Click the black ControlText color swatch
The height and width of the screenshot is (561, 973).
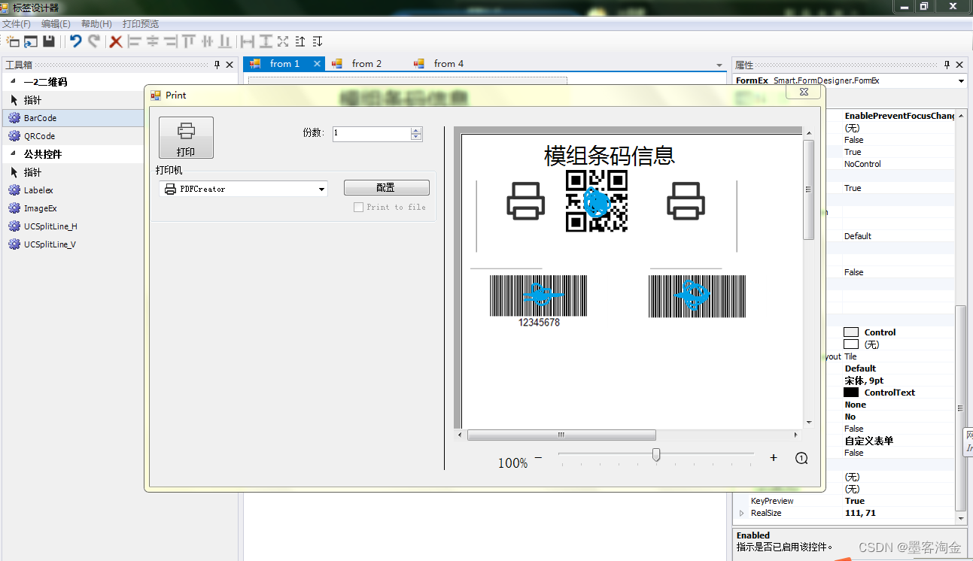[x=851, y=393]
